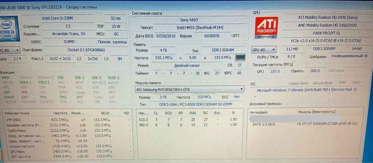
Task: Click the GPU clock value 157.0
Action: coord(275,71)
